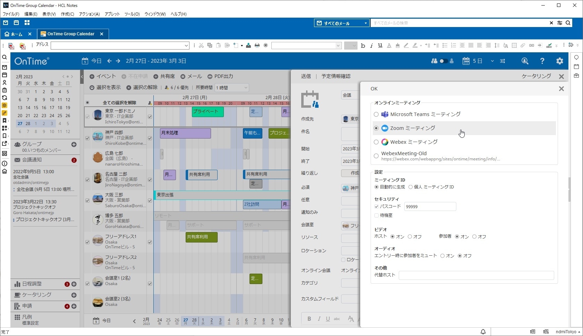This screenshot has width=583, height=336.
Task: Expand the 5日 view selector chevron
Action: (492, 61)
